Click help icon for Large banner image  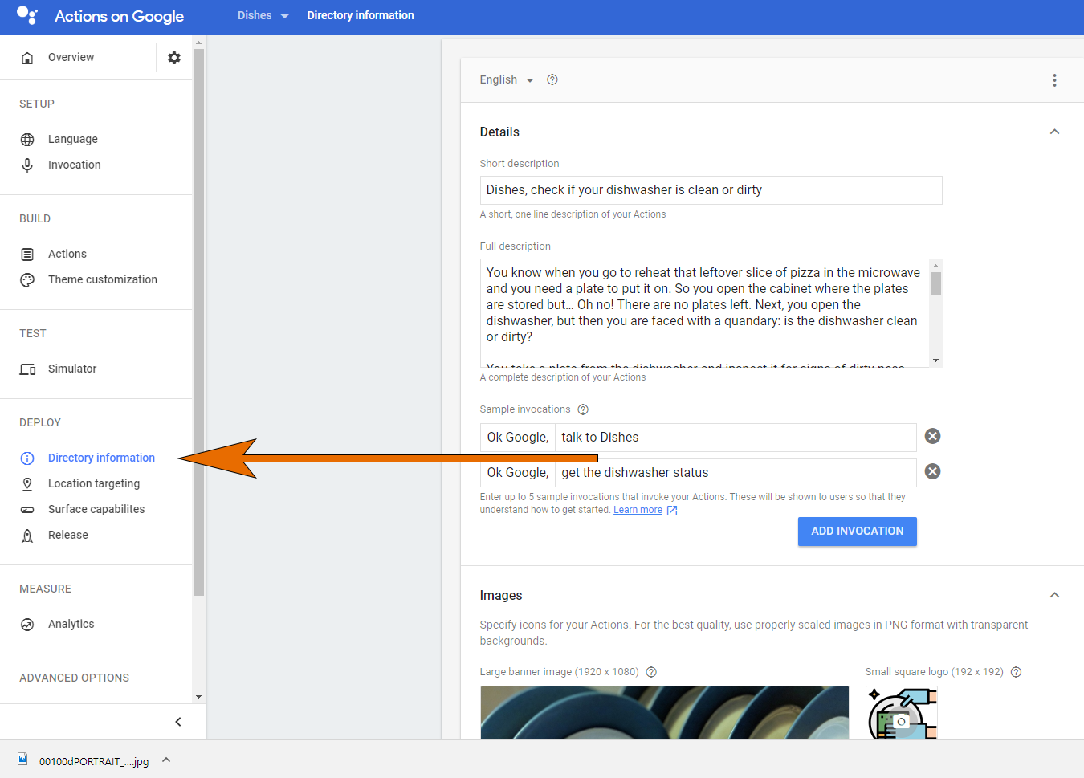pos(651,672)
